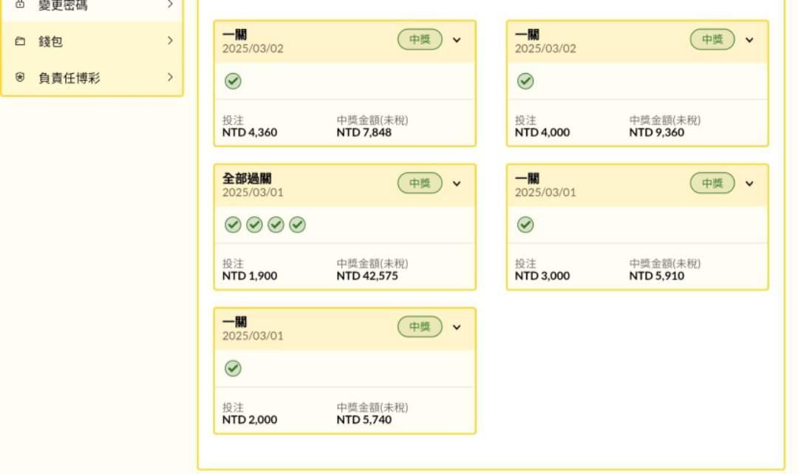This screenshot has width=798, height=474.
Task: Expand the 全部過關 ticket details chevron
Action: (457, 183)
